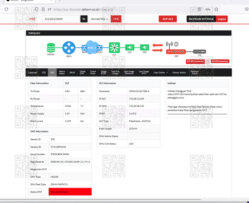
Task: Open the Datek OSP tab
Action: [x=82, y=73]
